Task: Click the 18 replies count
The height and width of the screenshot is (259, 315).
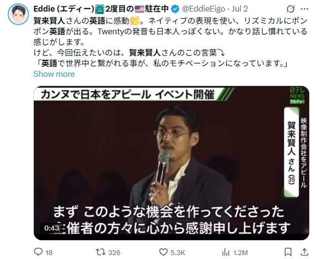Action: [x=49, y=253]
